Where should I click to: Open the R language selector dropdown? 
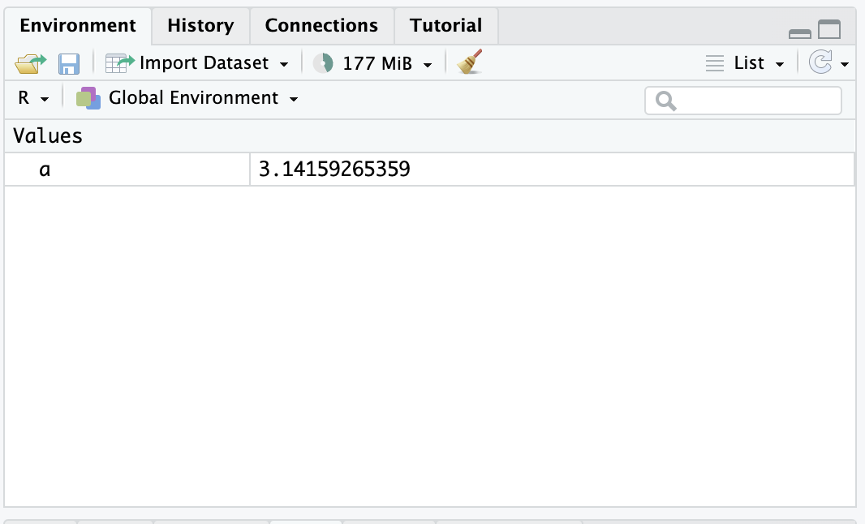tap(33, 98)
